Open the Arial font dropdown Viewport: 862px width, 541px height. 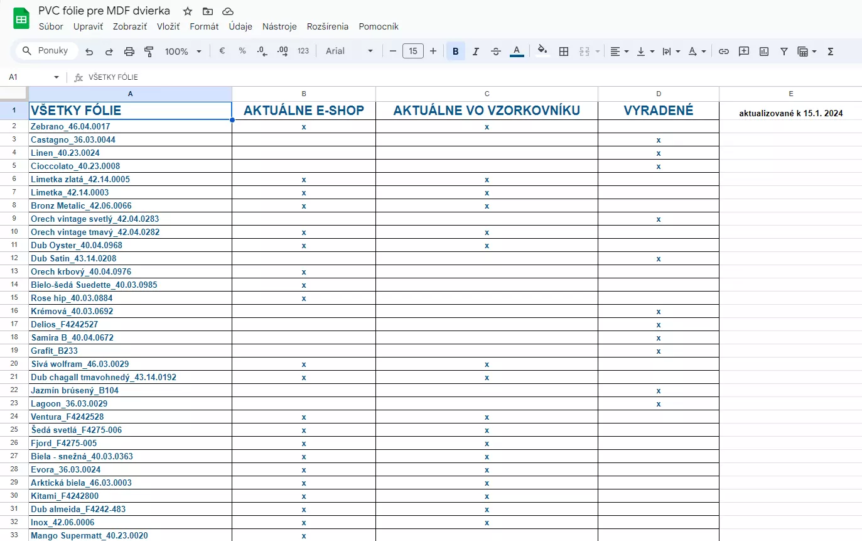349,52
